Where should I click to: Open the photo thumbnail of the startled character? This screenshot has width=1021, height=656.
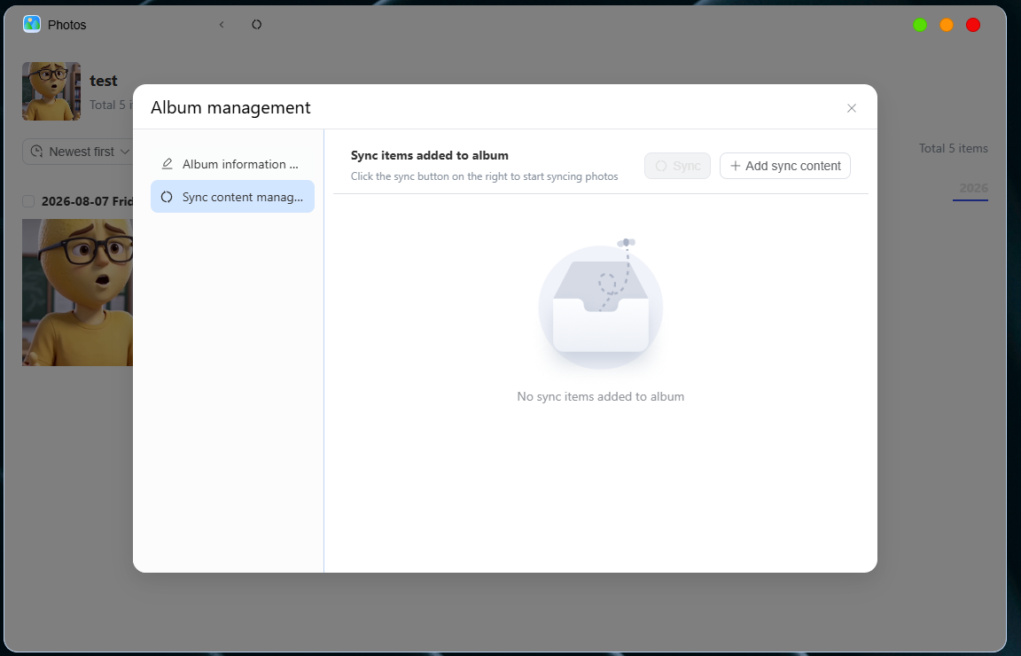(77, 293)
